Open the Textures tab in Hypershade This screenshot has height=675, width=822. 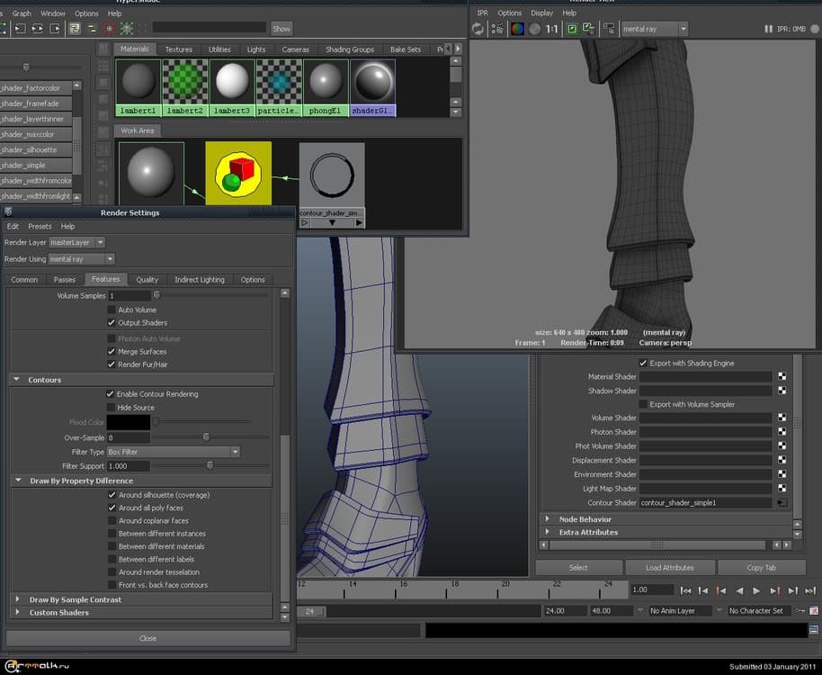coord(178,49)
